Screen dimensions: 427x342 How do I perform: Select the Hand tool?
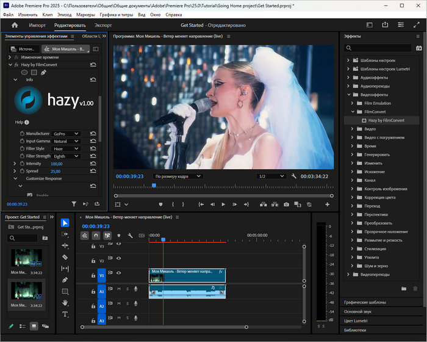(65, 303)
